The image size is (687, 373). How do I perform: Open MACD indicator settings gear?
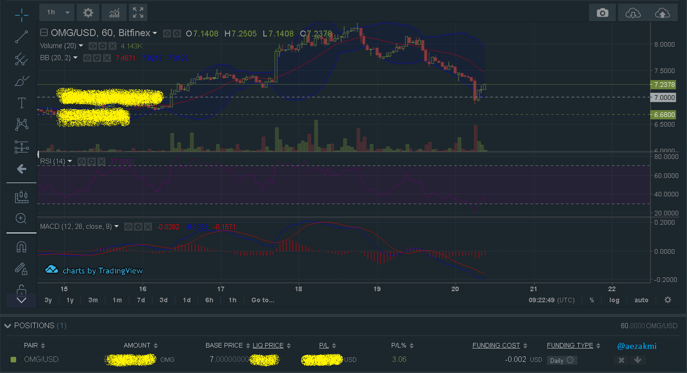[138, 226]
